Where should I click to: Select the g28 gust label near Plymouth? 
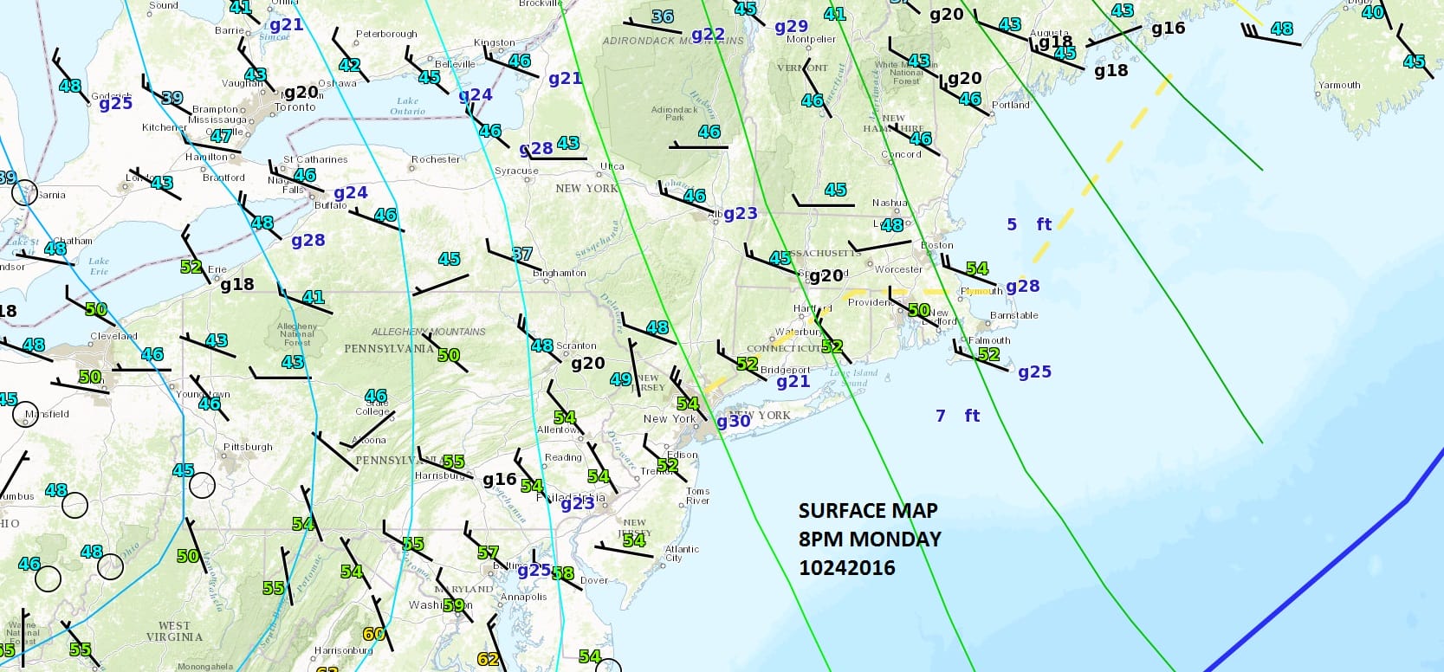[x=1022, y=287]
